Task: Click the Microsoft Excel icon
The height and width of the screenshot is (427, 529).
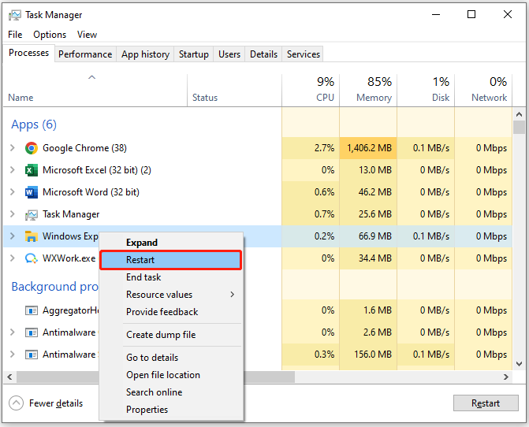Action: click(32, 170)
